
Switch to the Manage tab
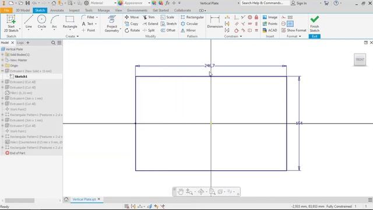[104, 10]
